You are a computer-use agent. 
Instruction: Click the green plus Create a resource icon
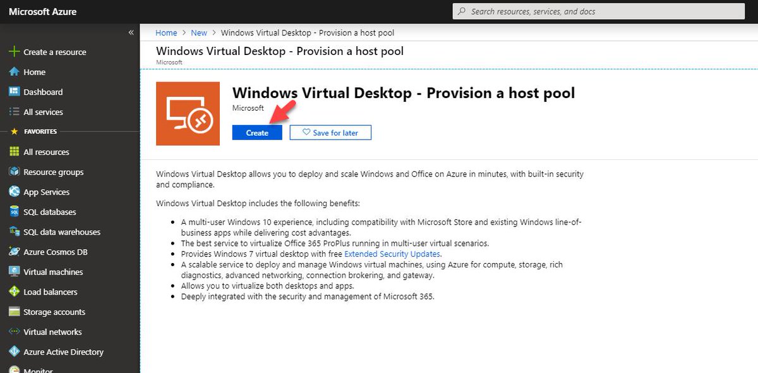(x=14, y=52)
